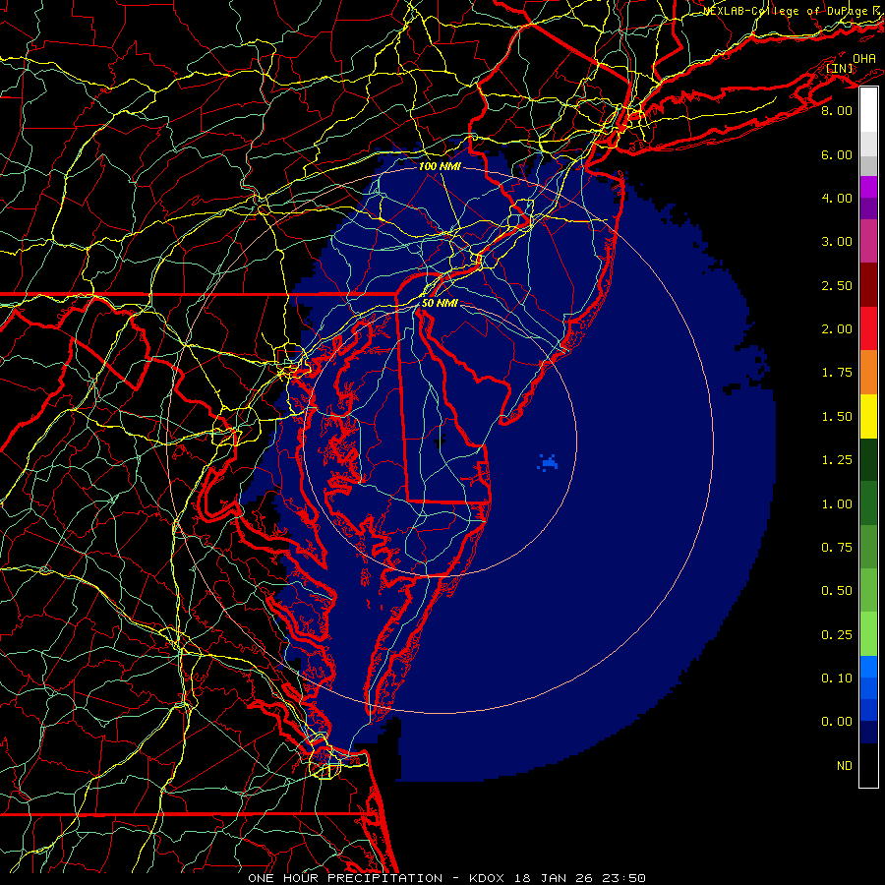Click the 1.25 scale value
Viewport: 885px width, 885px height.
pos(837,460)
